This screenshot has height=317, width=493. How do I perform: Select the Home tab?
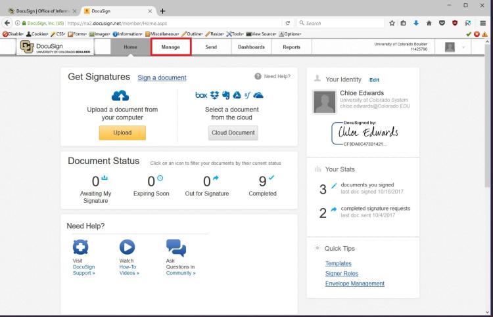coord(130,47)
